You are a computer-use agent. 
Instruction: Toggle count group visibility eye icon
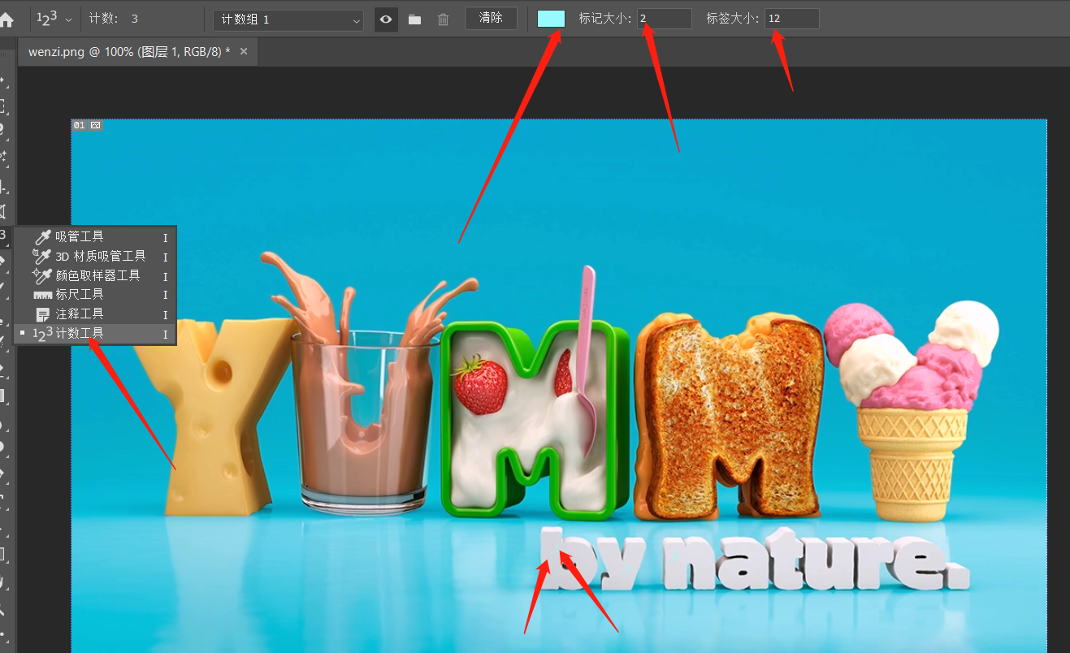pos(387,19)
